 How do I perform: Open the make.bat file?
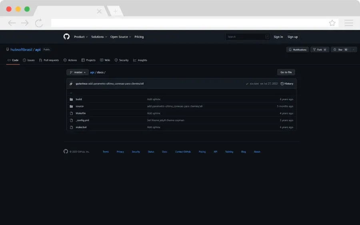click(x=81, y=127)
